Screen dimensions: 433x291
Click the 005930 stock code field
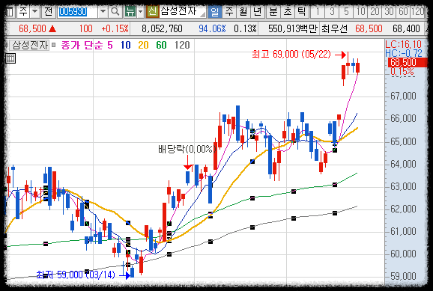coord(77,12)
